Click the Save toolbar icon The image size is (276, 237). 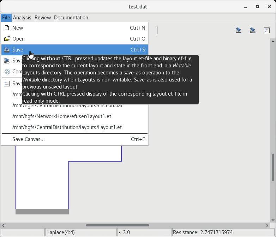coord(239,30)
